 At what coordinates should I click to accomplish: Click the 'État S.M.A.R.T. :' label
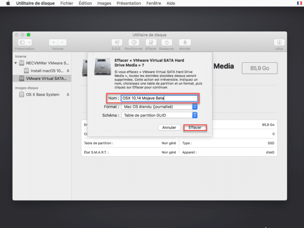pyautogui.click(x=96, y=152)
